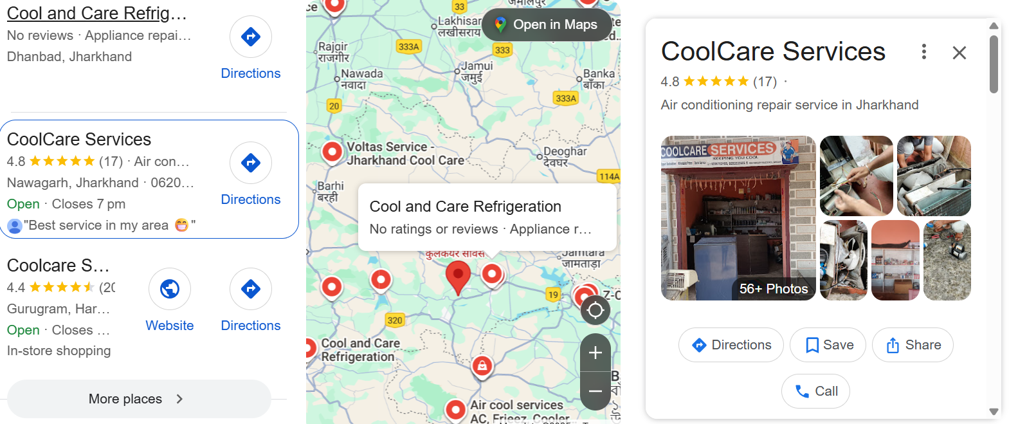View 56+ Photos storefront thumbnail
Image resolution: width=1027 pixels, height=424 pixels.
[x=738, y=218]
